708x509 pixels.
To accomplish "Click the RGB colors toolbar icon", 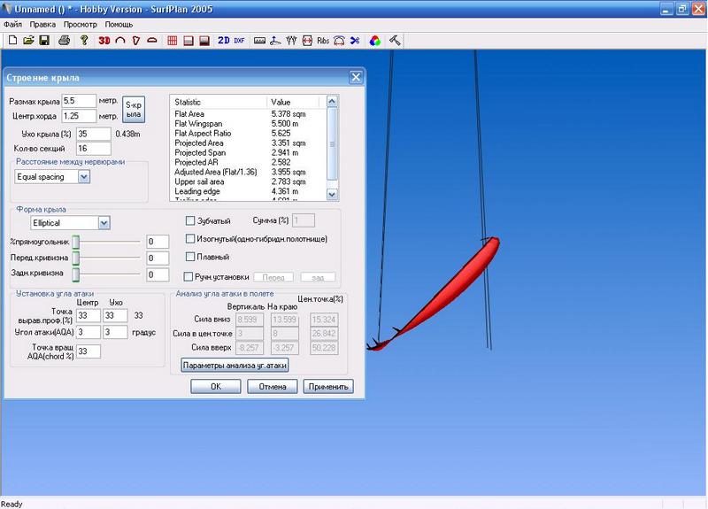I will click(375, 40).
